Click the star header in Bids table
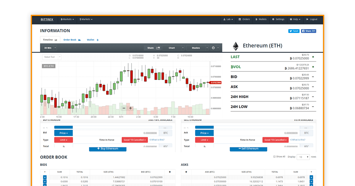Screen dimensions: 355x186 [x=170, y=172]
